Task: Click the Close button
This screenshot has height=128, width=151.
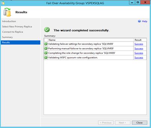Action: click(139, 123)
